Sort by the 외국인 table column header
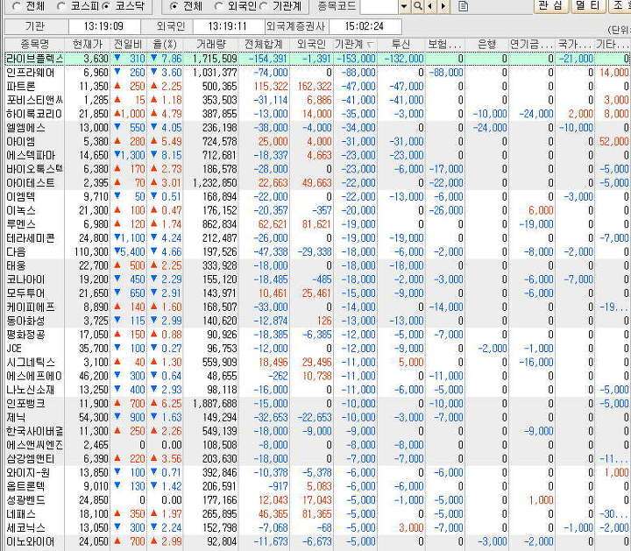 pyautogui.click(x=311, y=45)
